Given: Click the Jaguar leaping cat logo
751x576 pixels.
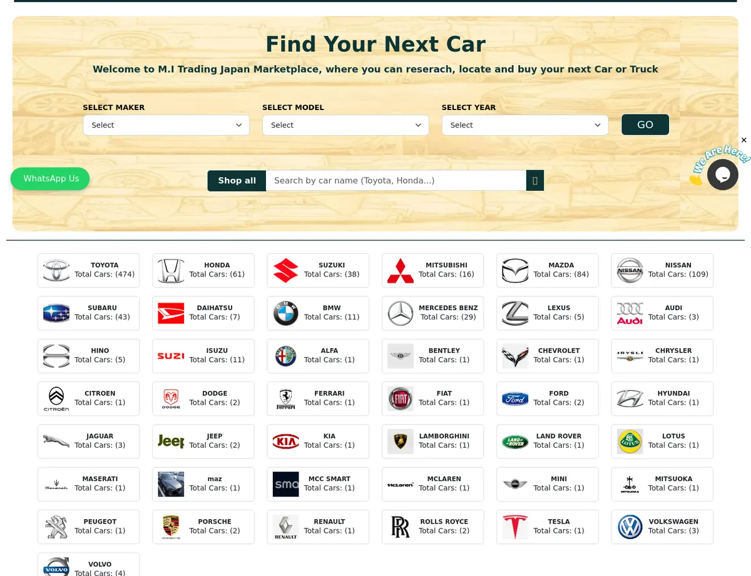Looking at the screenshot, I should coord(56,440).
